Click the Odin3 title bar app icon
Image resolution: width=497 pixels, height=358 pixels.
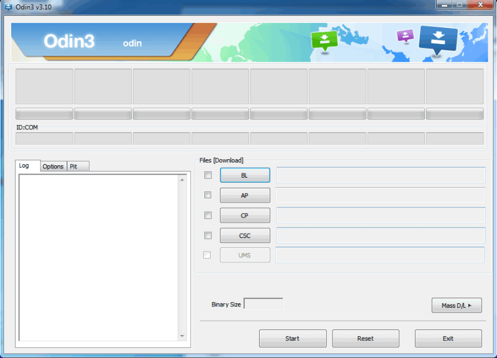point(8,7)
